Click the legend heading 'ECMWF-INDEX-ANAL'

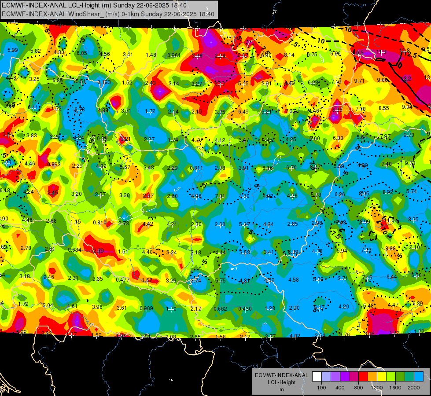[x=281, y=375]
